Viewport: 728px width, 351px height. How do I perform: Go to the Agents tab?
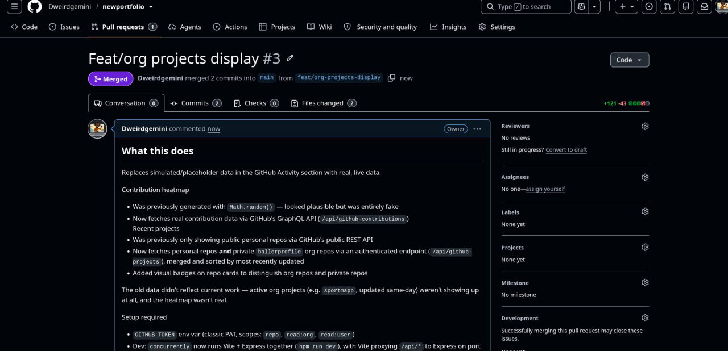[185, 27]
